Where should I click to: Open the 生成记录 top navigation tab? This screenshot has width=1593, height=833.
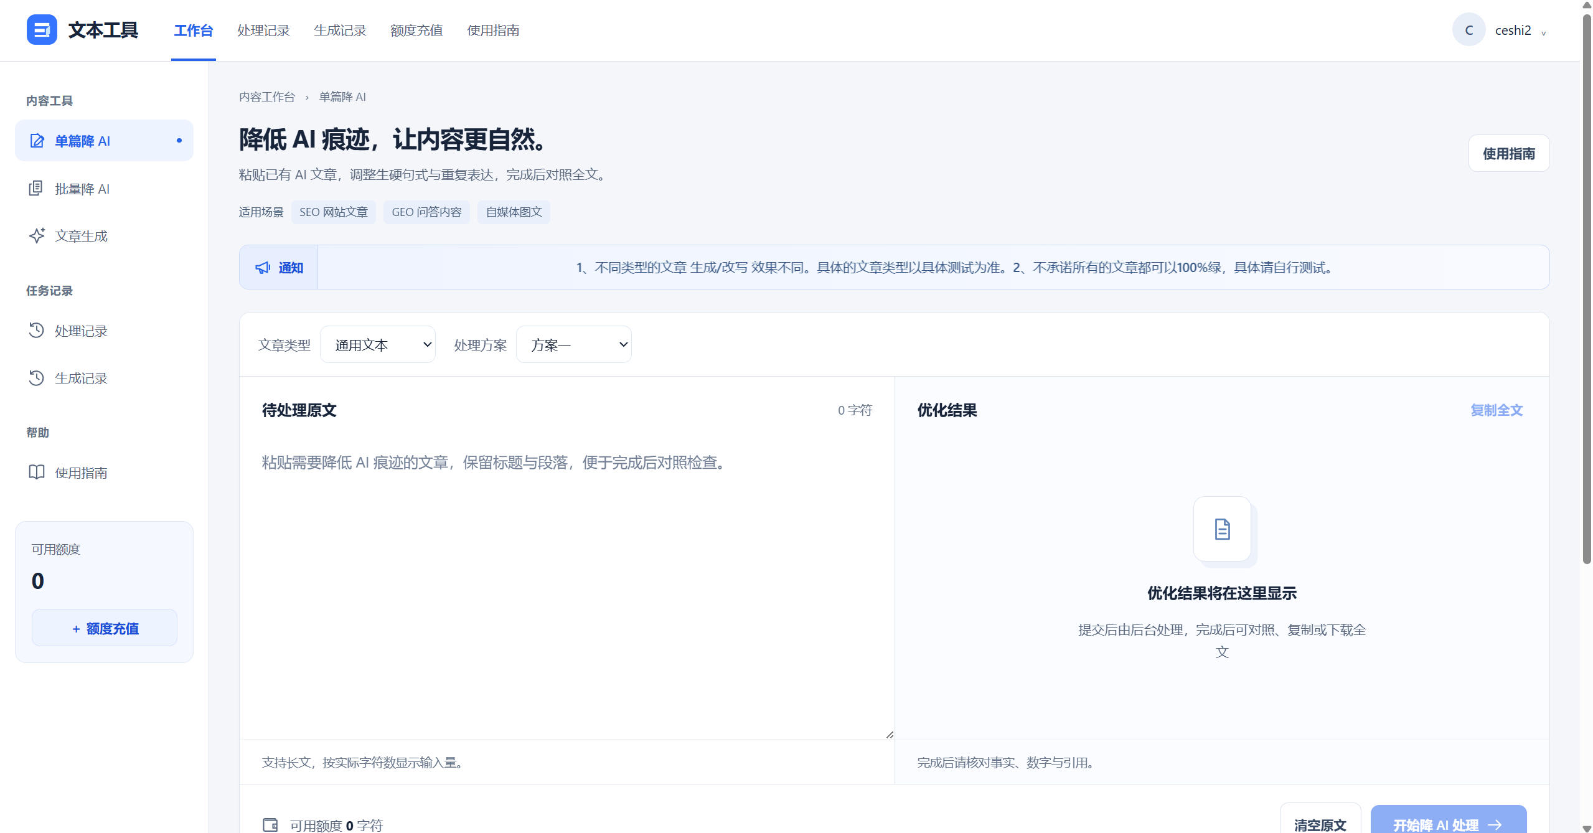(340, 31)
